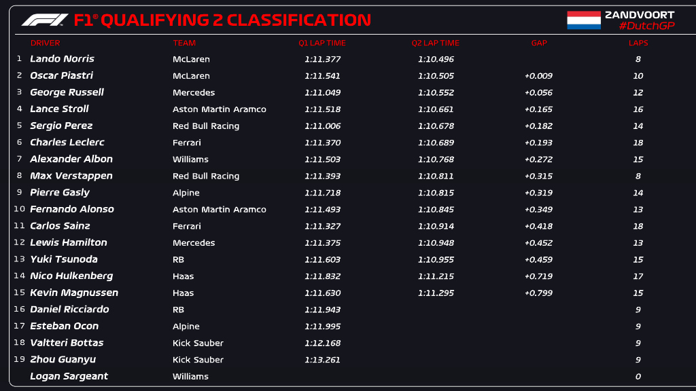Click the Netherlands flag icon

tap(584, 20)
